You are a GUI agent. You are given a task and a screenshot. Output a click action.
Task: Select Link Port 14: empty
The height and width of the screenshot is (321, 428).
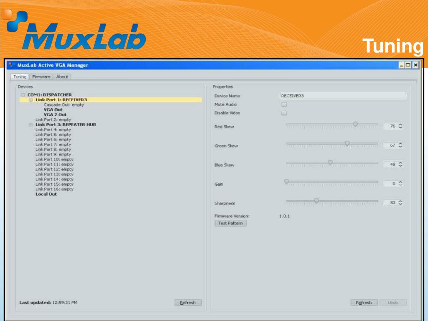pyautogui.click(x=55, y=179)
